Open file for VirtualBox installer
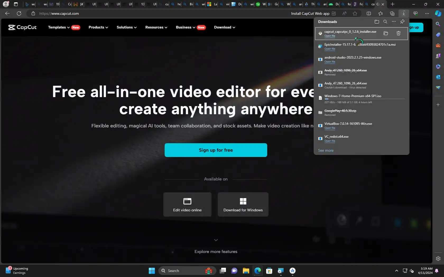 (330, 128)
